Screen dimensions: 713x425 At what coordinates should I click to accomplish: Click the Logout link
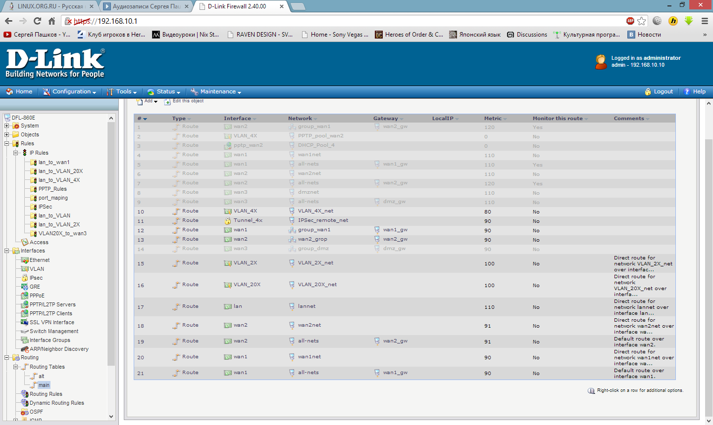click(662, 91)
